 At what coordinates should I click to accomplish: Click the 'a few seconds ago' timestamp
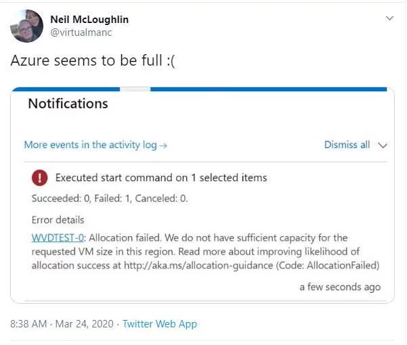pyautogui.click(x=340, y=287)
